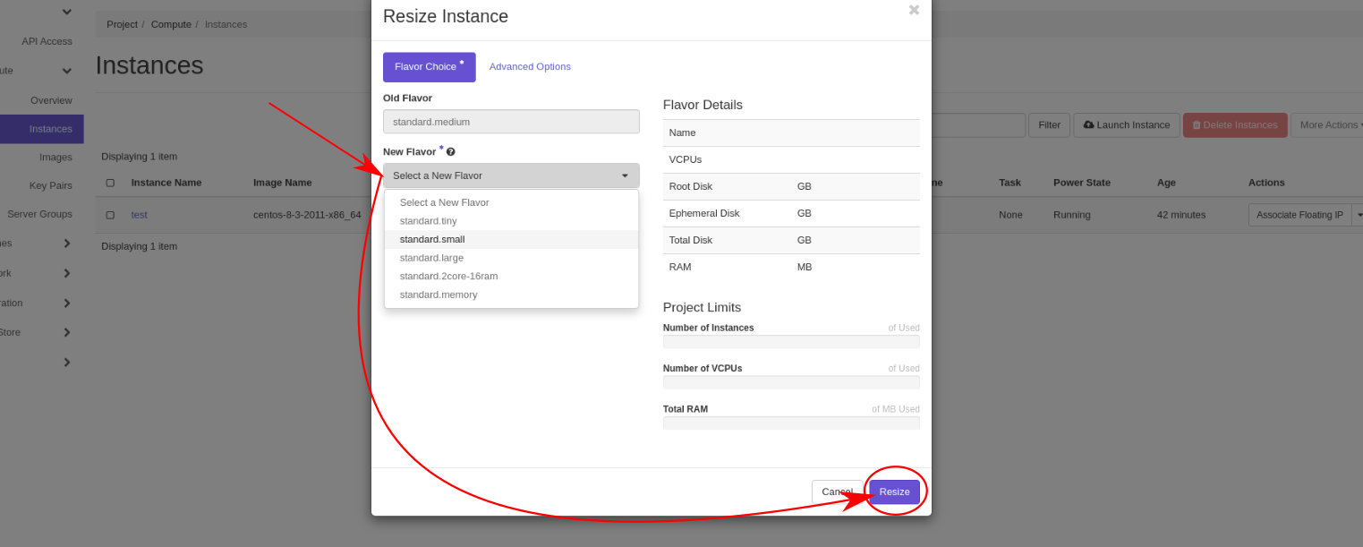Choose standard.tiny from flavor list
Viewport: 1363px width, 547px height.
click(x=428, y=221)
